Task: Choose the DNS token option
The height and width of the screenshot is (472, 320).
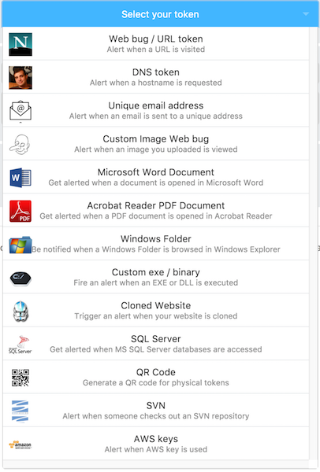Action: pyautogui.click(x=156, y=77)
